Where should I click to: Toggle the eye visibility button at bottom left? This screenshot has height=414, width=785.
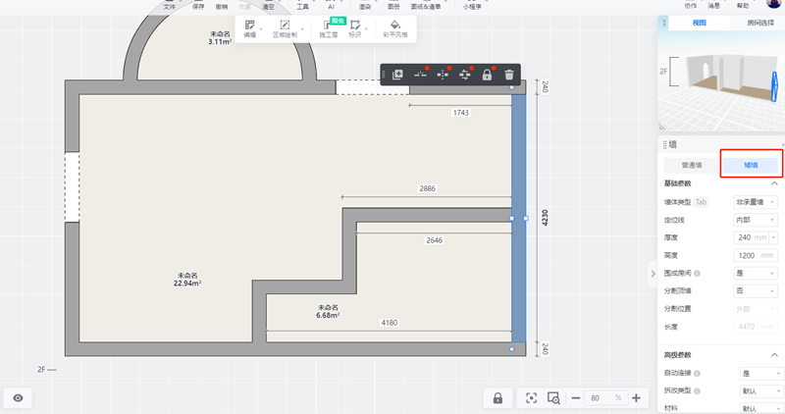pyautogui.click(x=18, y=397)
